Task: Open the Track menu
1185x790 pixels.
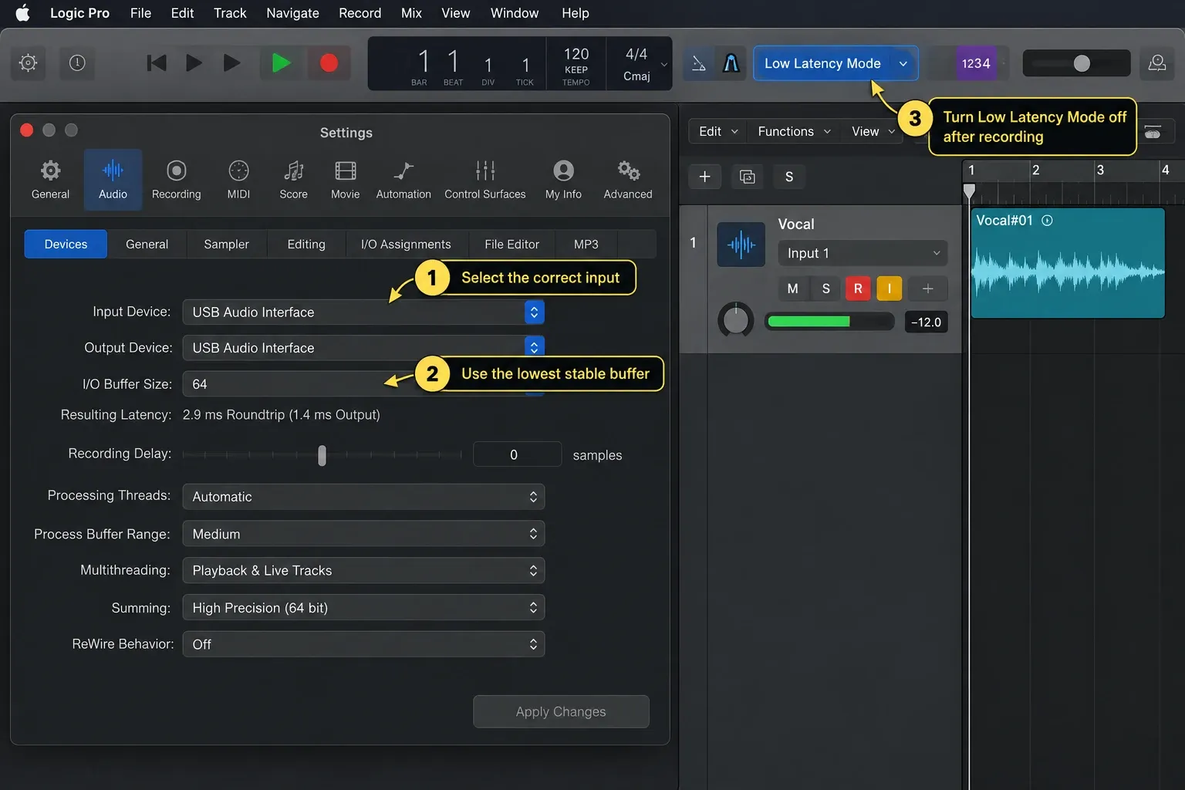Action: 230,13
